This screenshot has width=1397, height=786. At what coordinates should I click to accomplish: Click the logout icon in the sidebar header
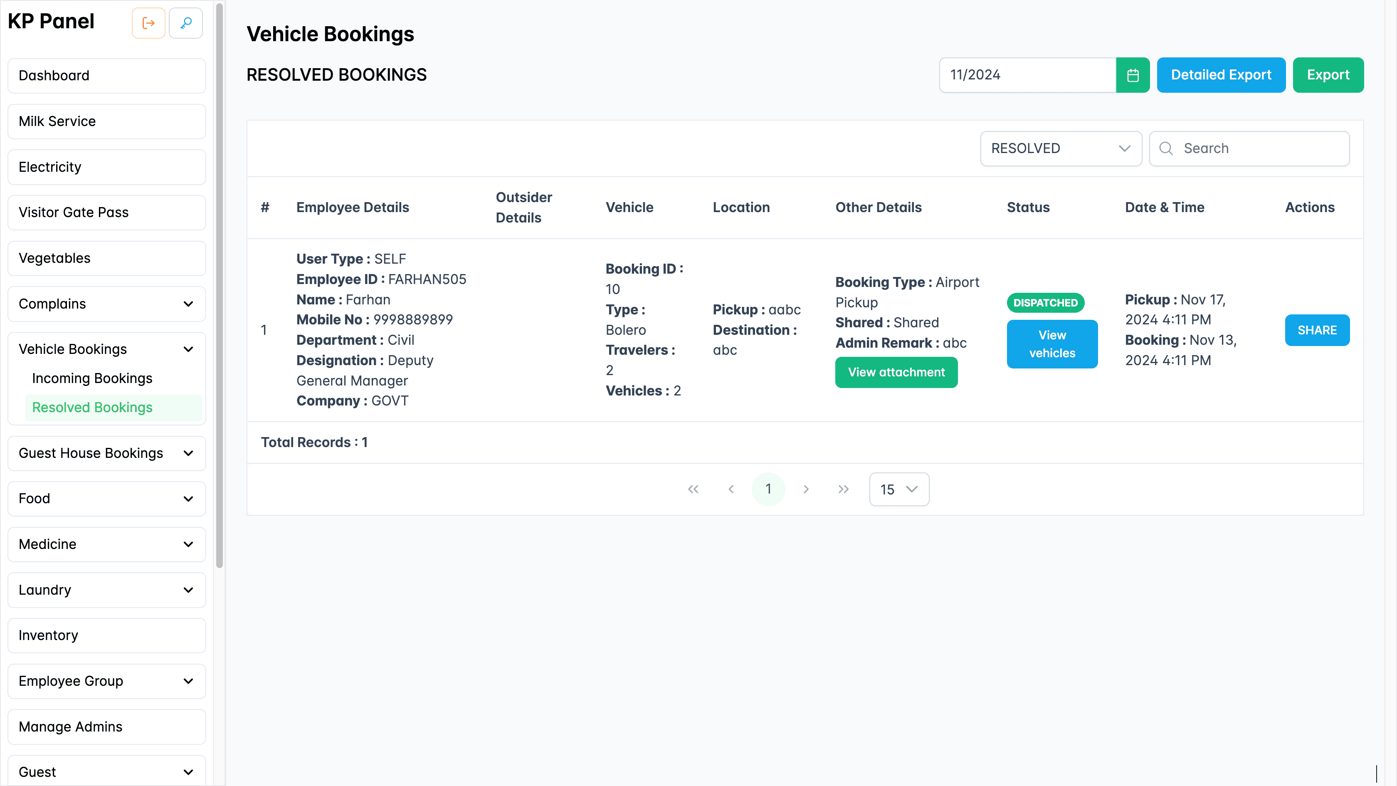[148, 23]
